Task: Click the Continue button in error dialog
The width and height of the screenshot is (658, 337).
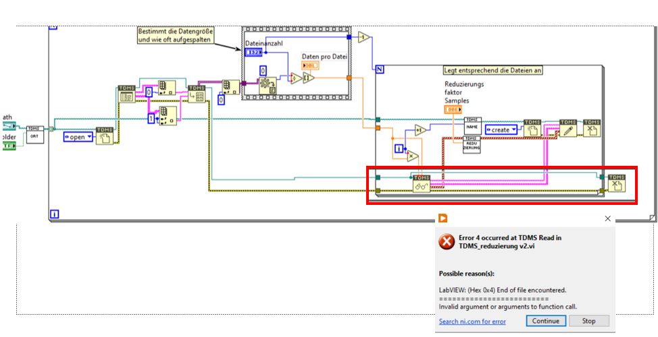Action: pyautogui.click(x=546, y=321)
